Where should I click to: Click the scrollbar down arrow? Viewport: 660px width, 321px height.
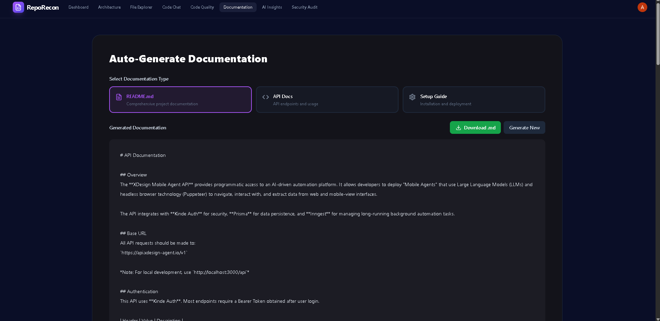click(658, 319)
